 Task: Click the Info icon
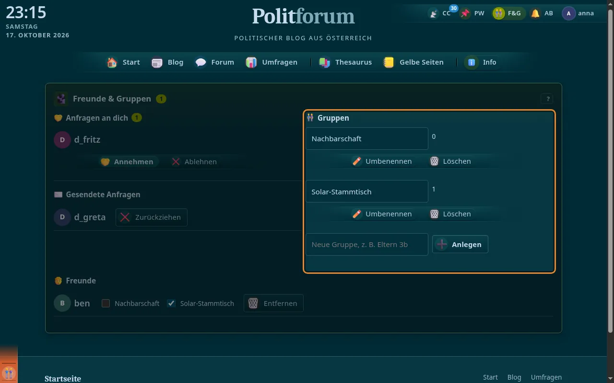472,62
